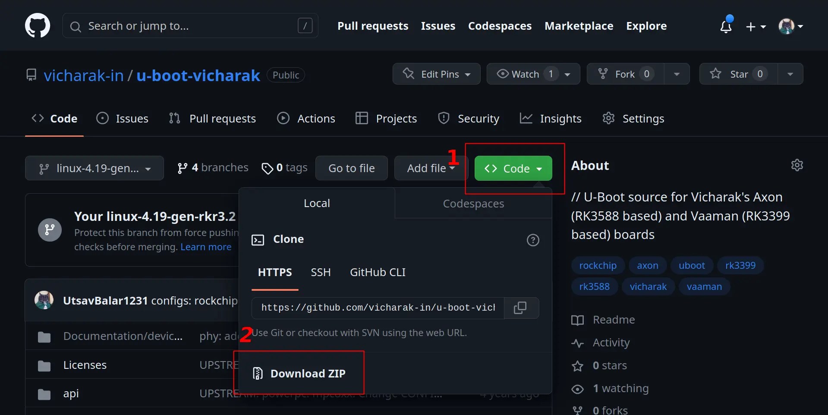Image resolution: width=828 pixels, height=415 pixels.
Task: Go to Issues in top navigation
Action: tap(438, 26)
